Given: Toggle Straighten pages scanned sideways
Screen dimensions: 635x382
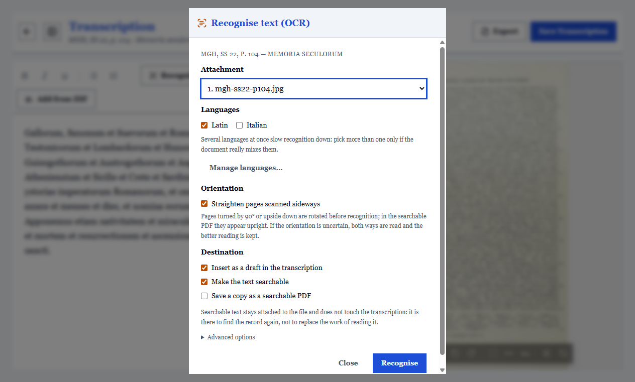Looking at the screenshot, I should point(204,204).
